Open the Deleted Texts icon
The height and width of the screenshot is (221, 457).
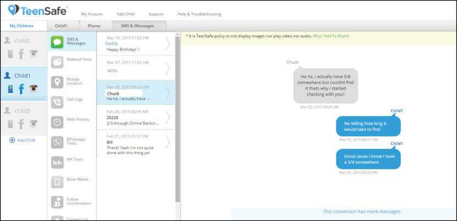[57, 62]
